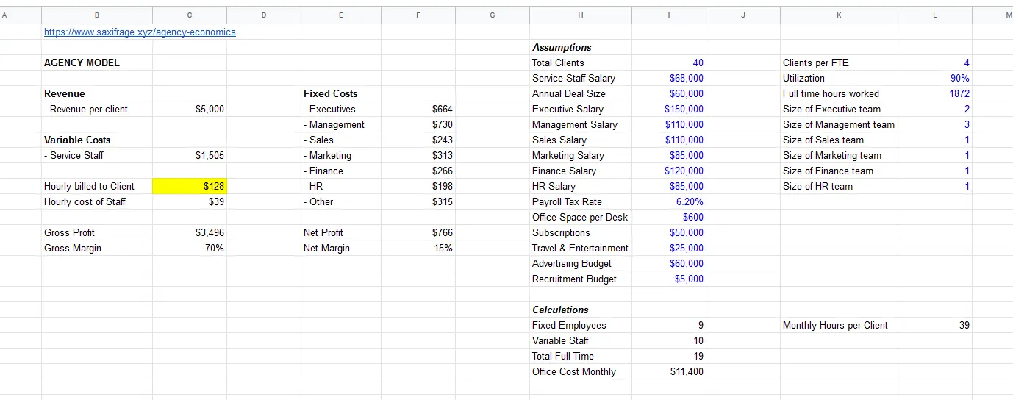Select column B header
1013x400 pixels.
click(97, 15)
